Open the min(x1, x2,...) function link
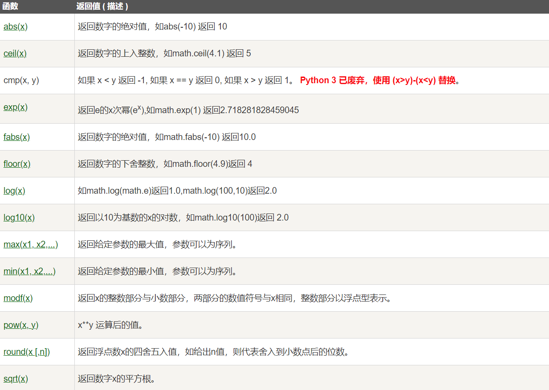549x390 pixels. [x=29, y=271]
